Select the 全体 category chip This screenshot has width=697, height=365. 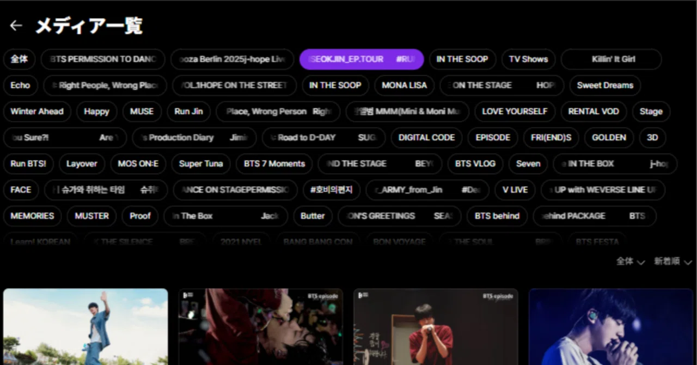[x=19, y=59]
